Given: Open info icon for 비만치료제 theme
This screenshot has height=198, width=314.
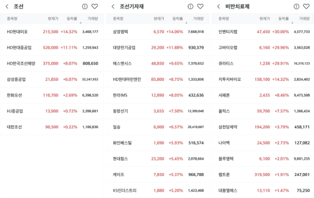Looking at the screenshot, I should pos(297,7).
